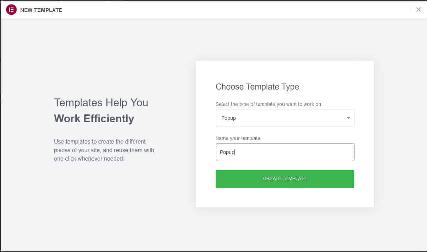Click the line "pieces of your site, and reuse them with"

tap(104, 150)
